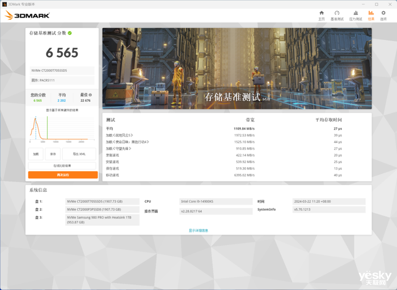Open 在线比较结果 online comparison

coord(62,165)
